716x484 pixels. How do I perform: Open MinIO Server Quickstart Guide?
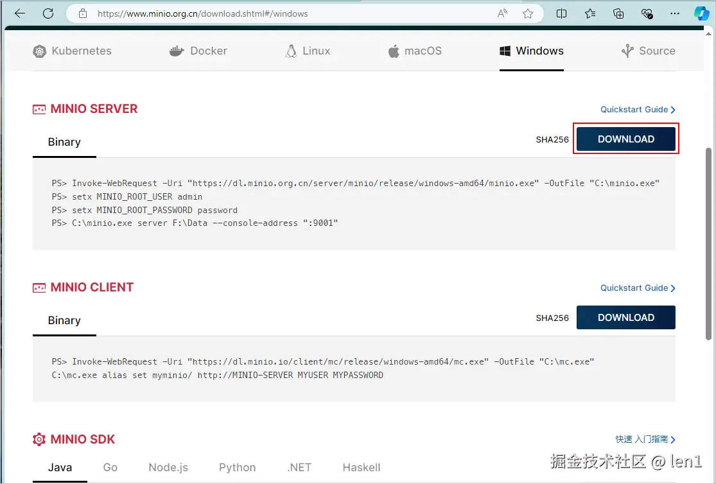tap(638, 110)
